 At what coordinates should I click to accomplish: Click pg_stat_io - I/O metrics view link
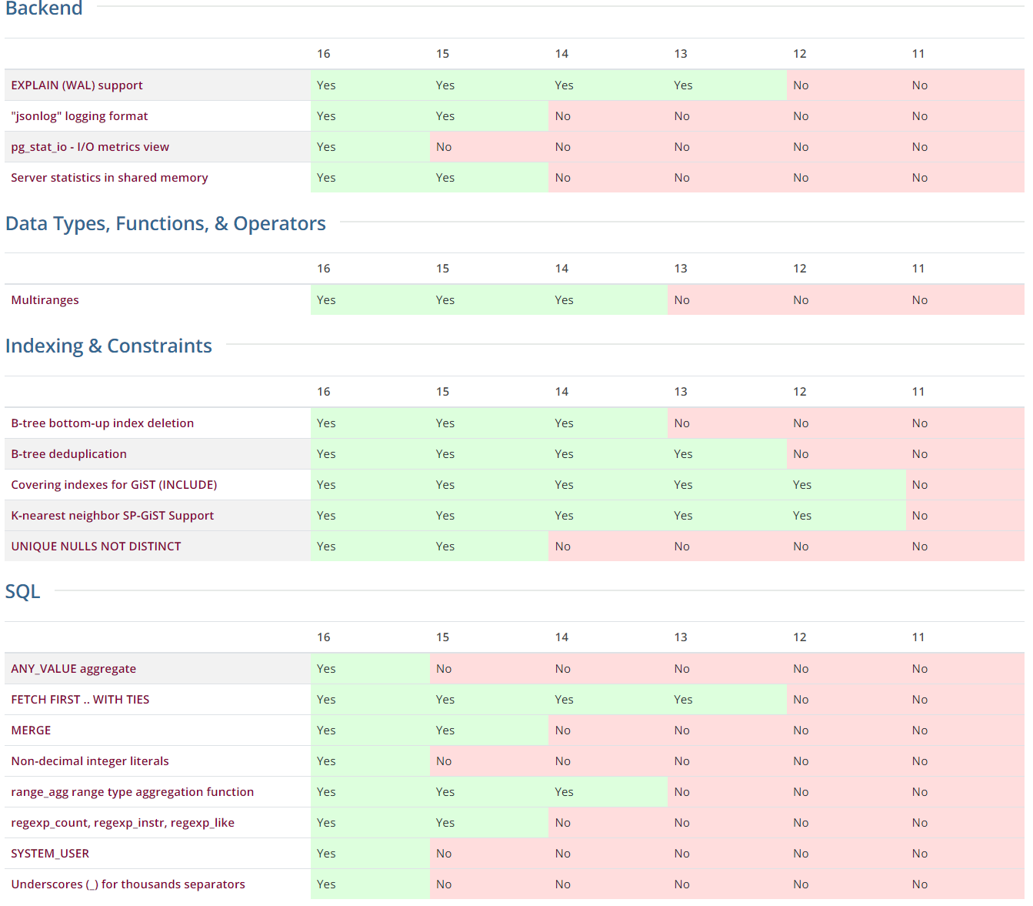tap(90, 147)
